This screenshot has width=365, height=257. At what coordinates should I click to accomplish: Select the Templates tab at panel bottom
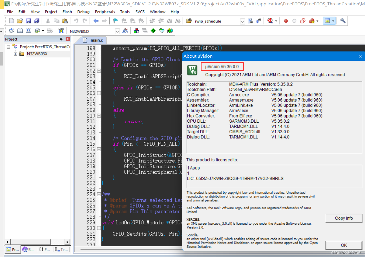tap(61, 249)
